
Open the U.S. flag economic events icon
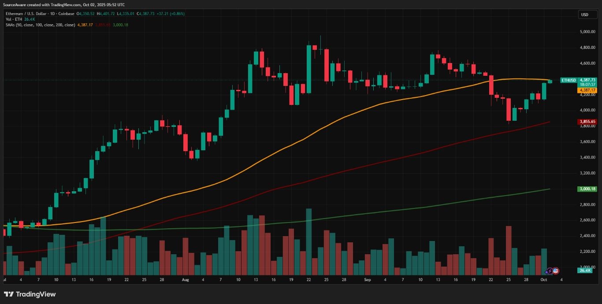tap(555, 271)
